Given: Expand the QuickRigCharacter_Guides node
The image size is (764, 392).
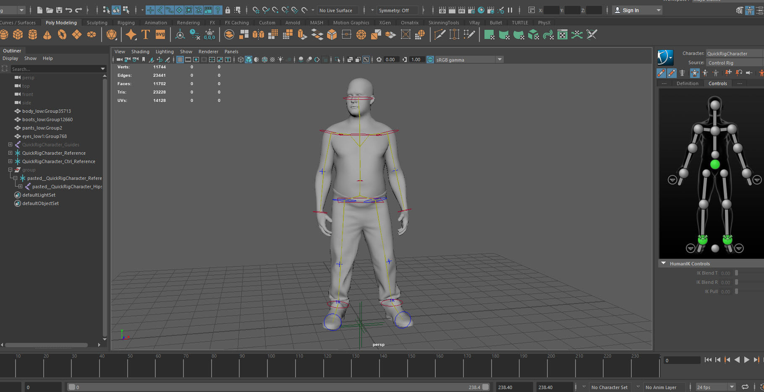Looking at the screenshot, I should point(10,145).
